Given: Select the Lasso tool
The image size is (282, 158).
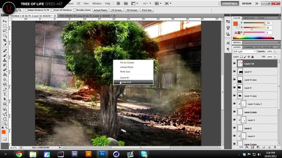Looking at the screenshot, I should pyautogui.click(x=5, y=31).
